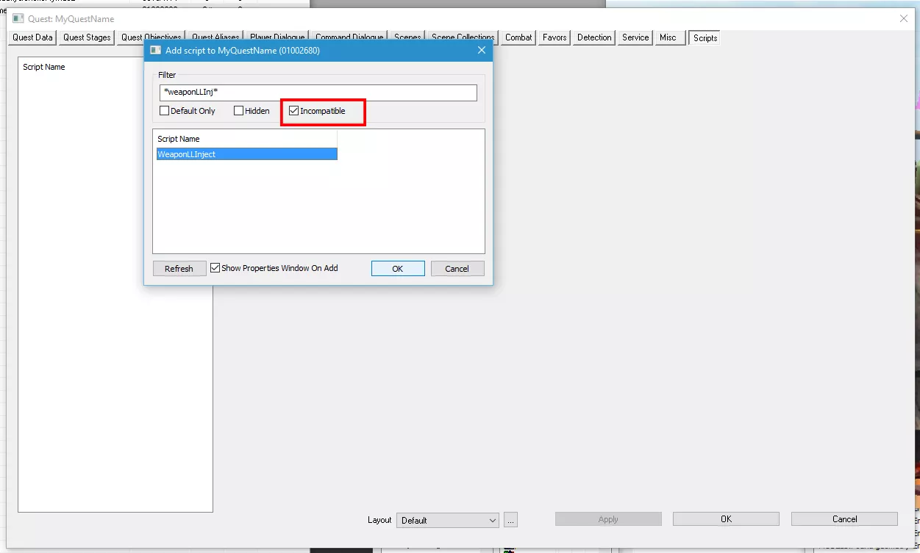This screenshot has height=553, width=920.
Task: Go to the Misc tab
Action: tap(668, 37)
